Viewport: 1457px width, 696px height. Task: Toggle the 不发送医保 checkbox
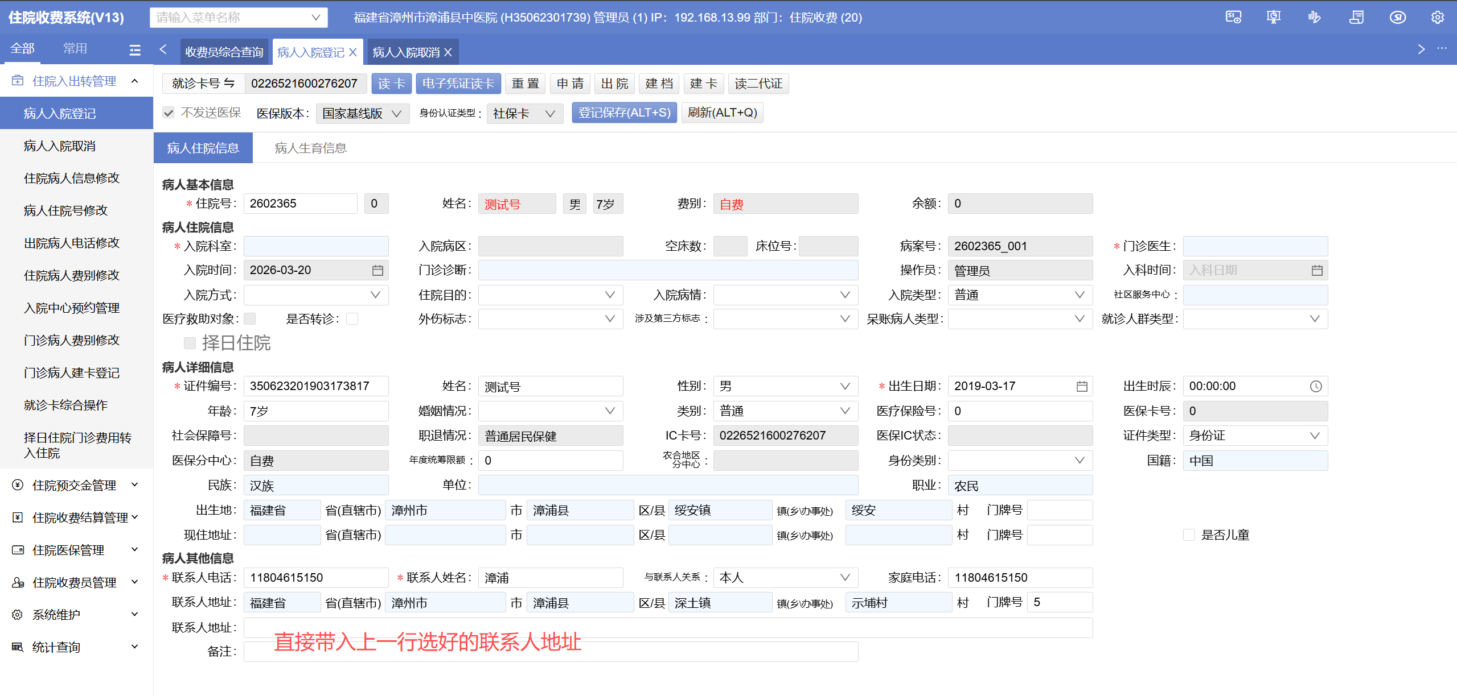point(169,113)
